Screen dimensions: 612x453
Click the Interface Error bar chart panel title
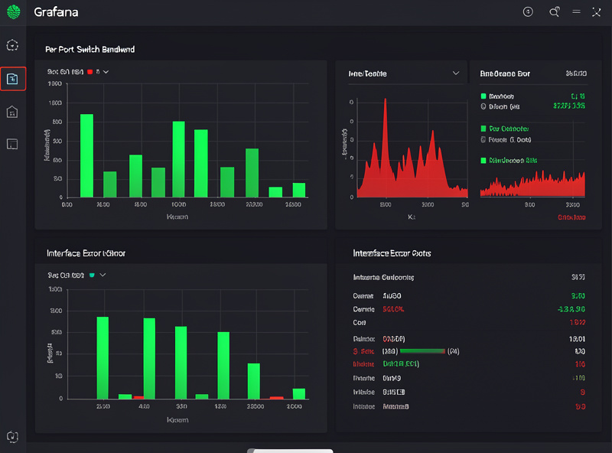click(x=86, y=253)
